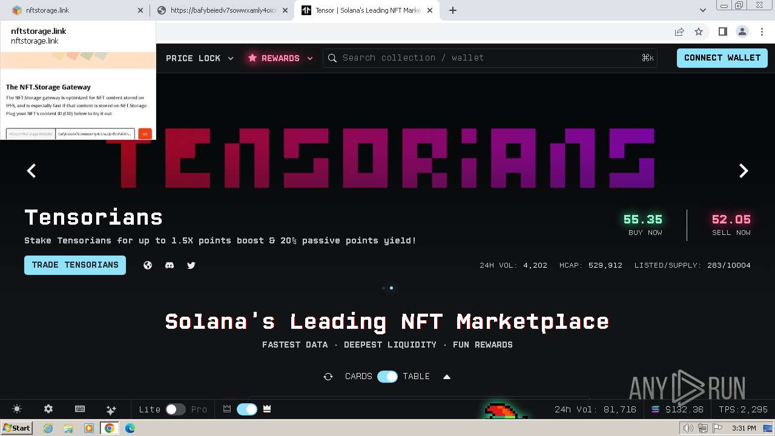
Task: Click the 24h Vol: 81,716 footer stat
Action: [595, 409]
